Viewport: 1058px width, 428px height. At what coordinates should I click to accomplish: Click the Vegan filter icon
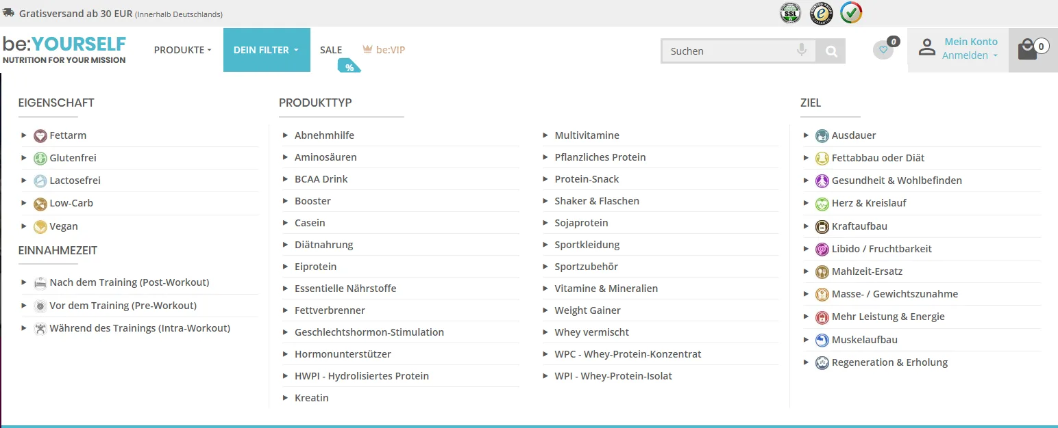40,226
